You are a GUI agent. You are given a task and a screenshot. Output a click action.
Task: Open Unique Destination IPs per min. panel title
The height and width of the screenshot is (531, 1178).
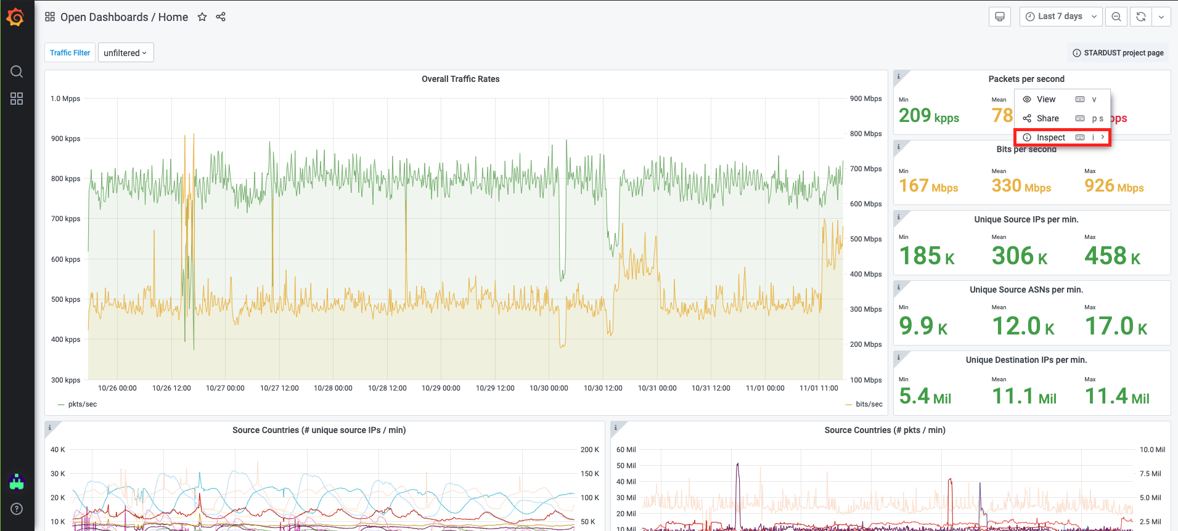tap(1026, 360)
